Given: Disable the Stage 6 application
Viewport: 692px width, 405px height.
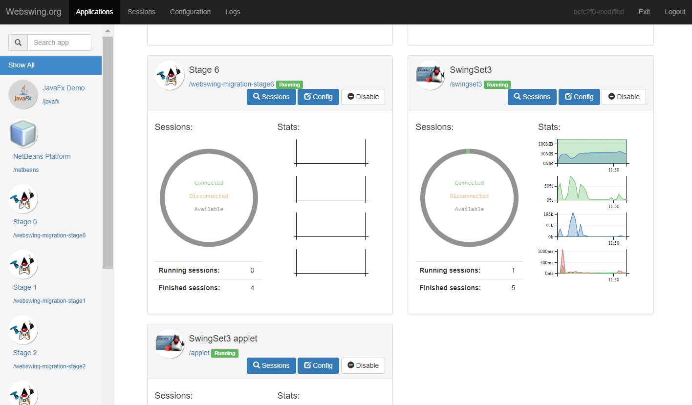Looking at the screenshot, I should click(x=363, y=97).
